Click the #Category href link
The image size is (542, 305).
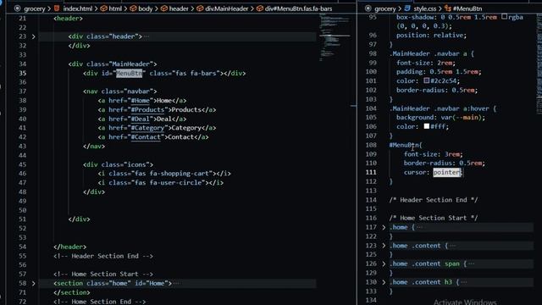147,128
